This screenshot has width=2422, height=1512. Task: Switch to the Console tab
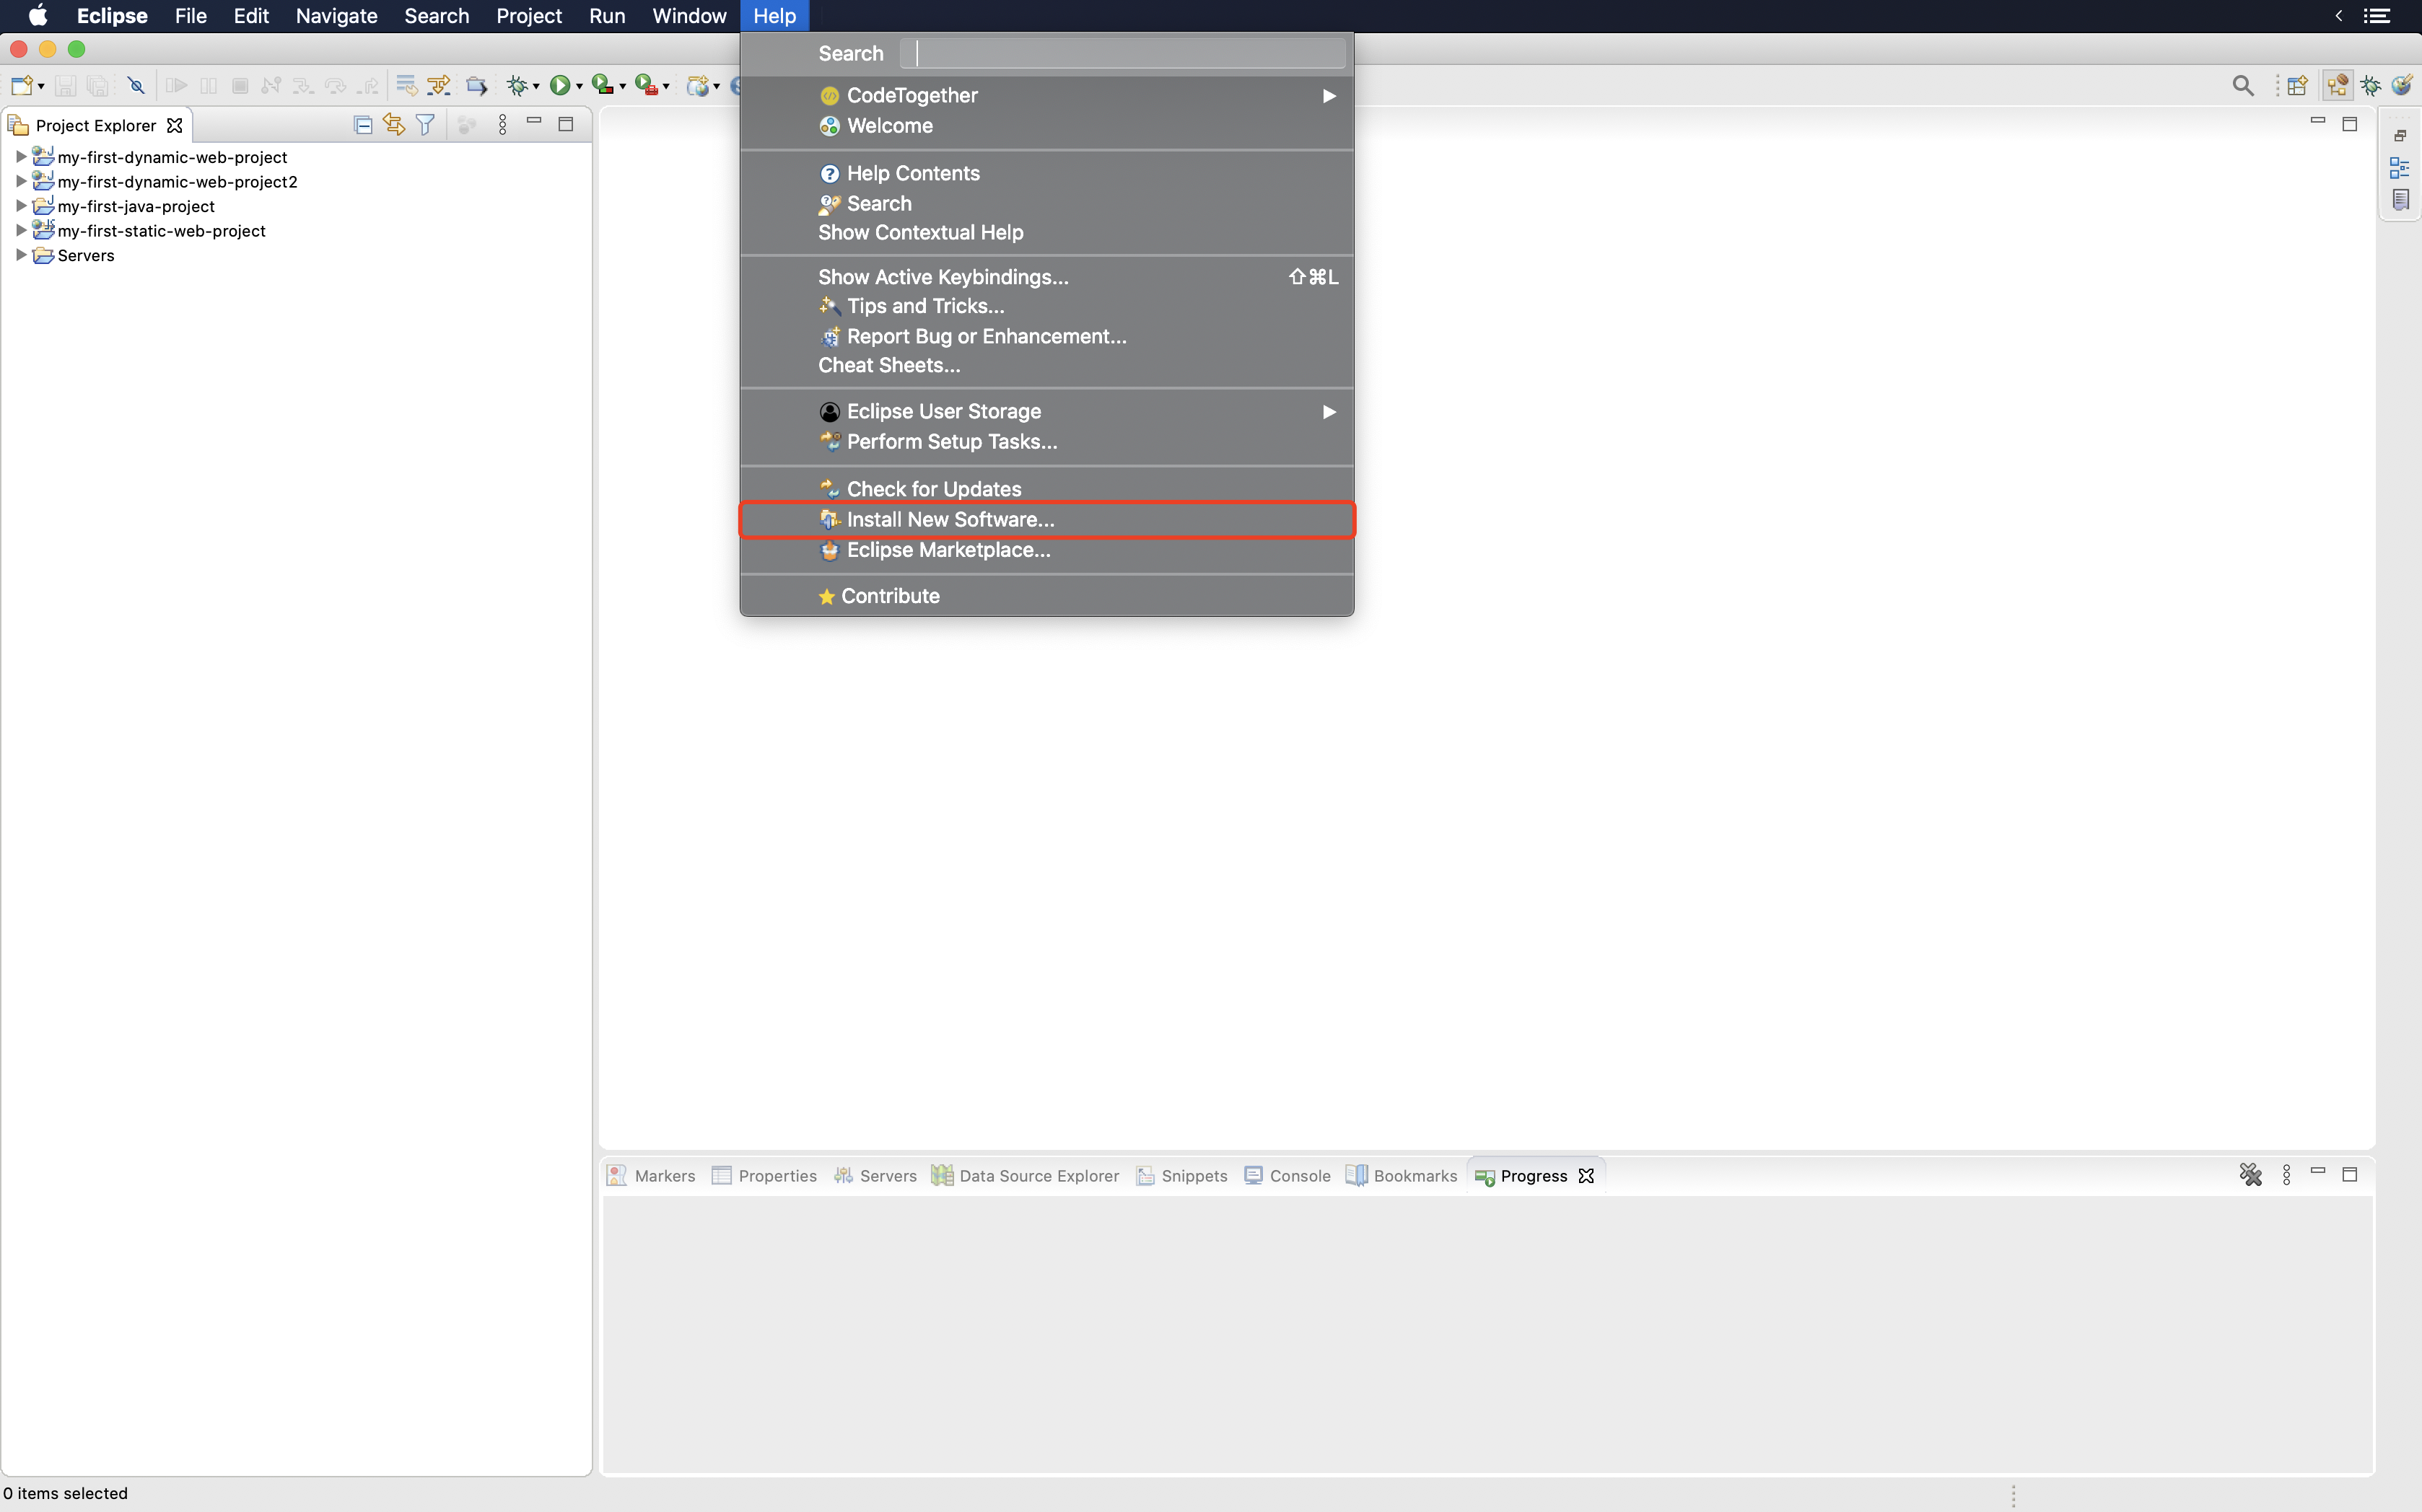pyautogui.click(x=1287, y=1176)
